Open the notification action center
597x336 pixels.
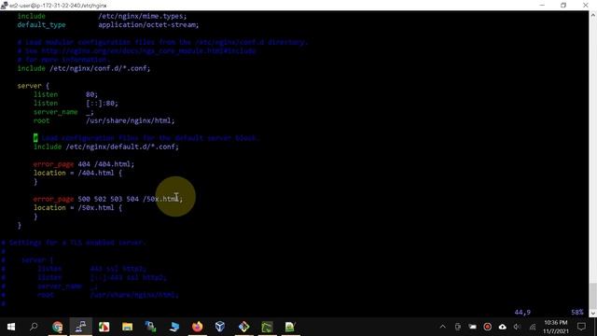581,327
